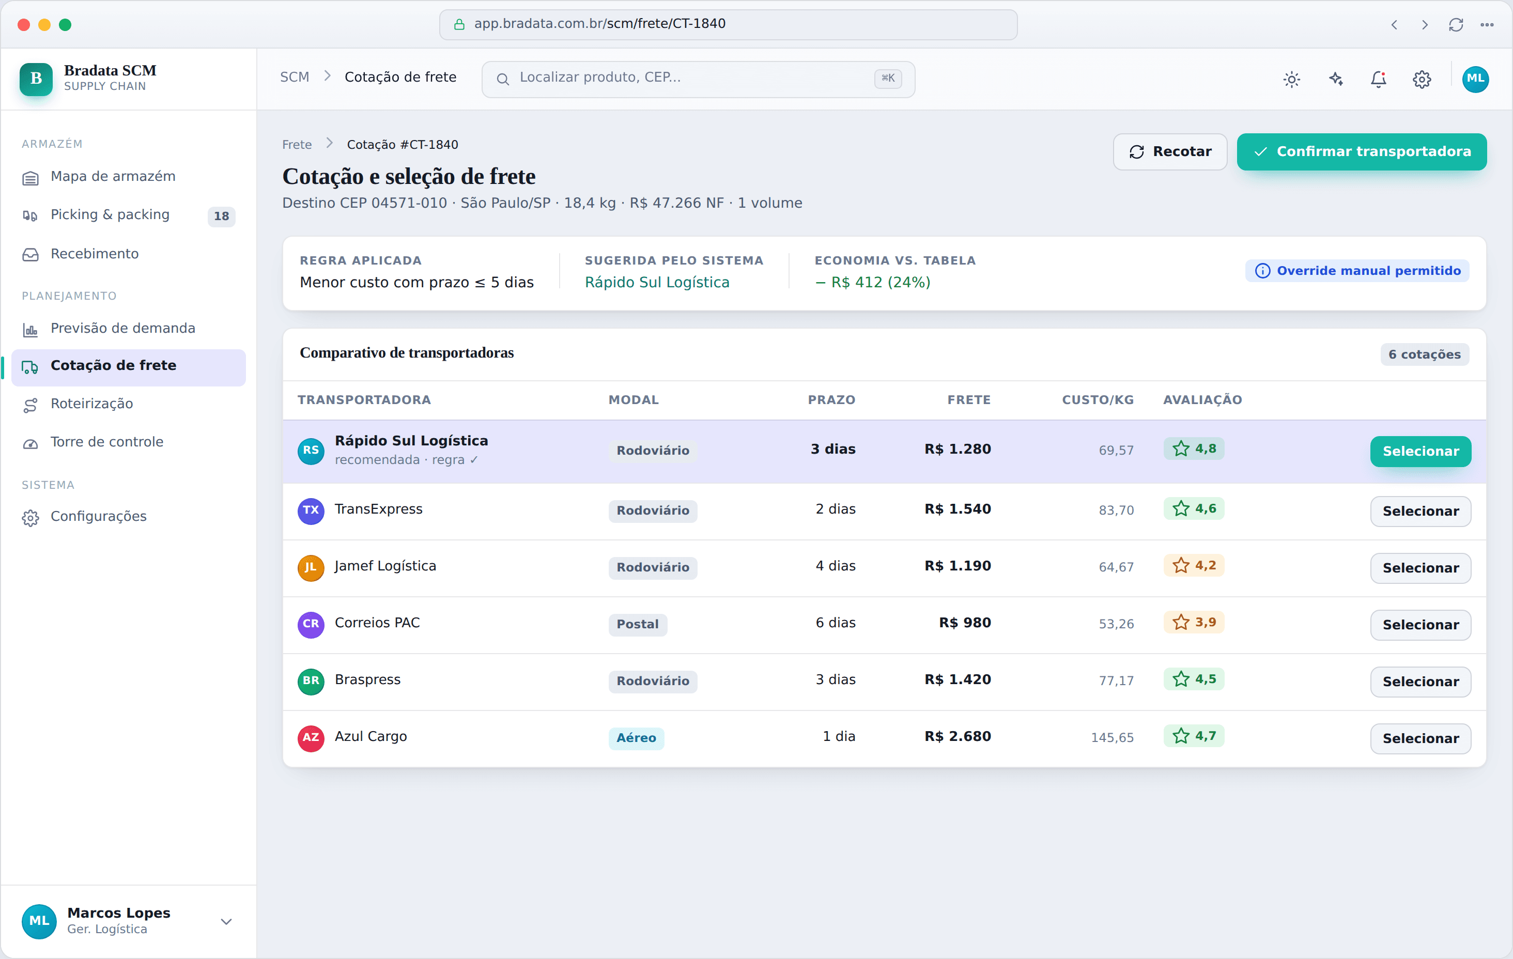The image size is (1513, 959).
Task: Open the AI sparkle assistant icon
Action: (x=1335, y=79)
